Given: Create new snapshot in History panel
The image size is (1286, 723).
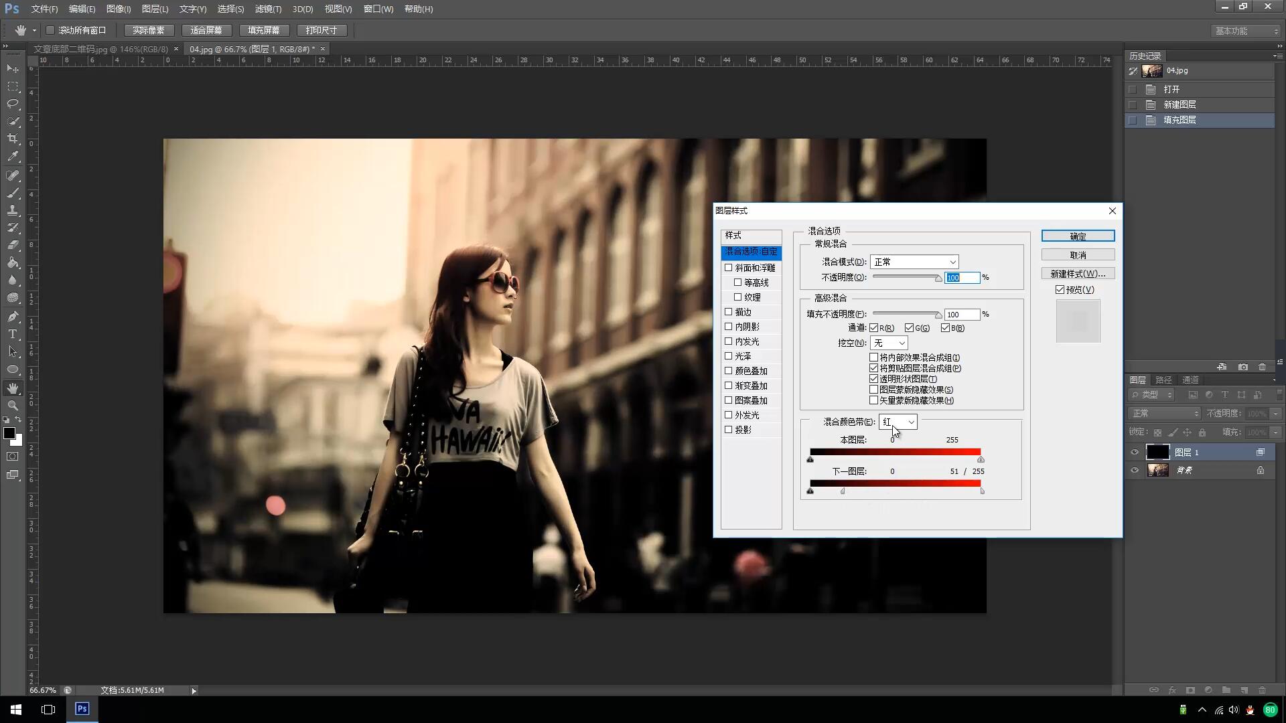Looking at the screenshot, I should (1243, 367).
